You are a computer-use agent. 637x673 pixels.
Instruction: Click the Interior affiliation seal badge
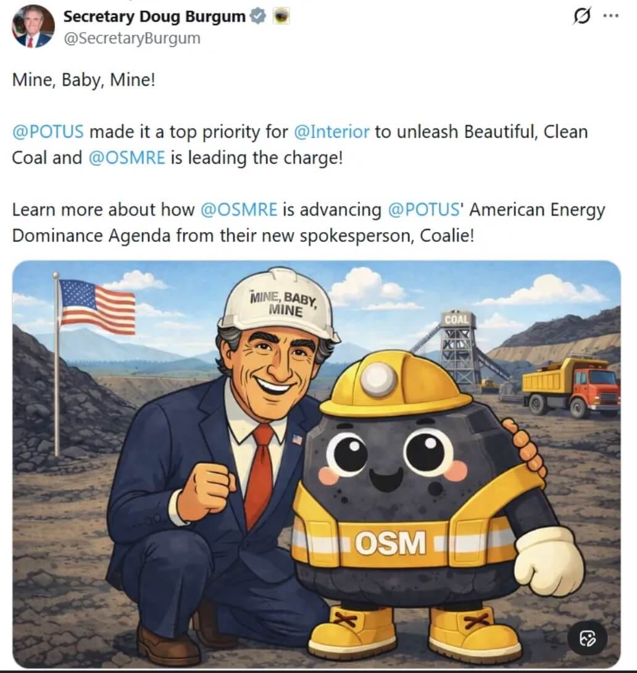click(281, 16)
